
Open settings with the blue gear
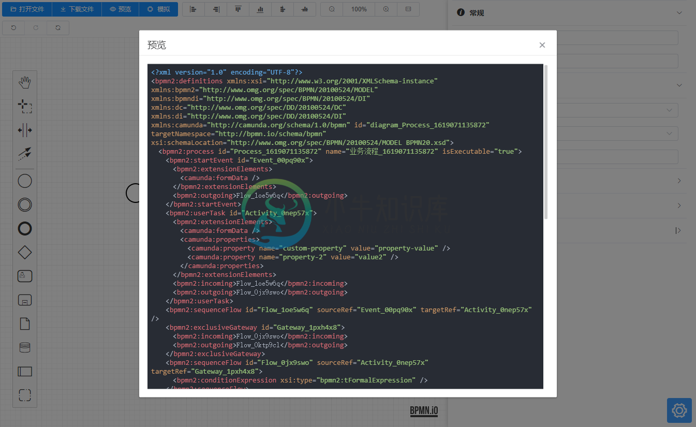pos(679,410)
